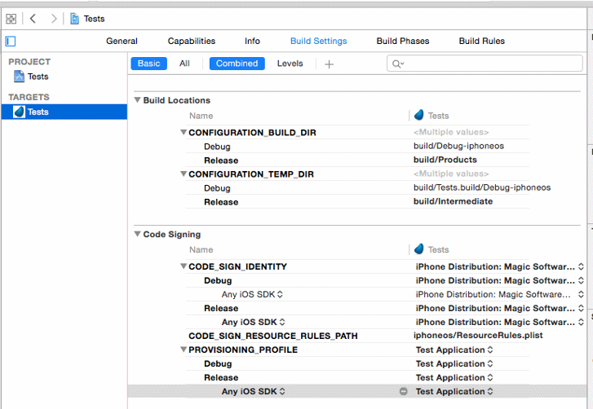Image resolution: width=593 pixels, height=409 pixels.
Task: Select the Debug row under CONFIGURATION_BUILD_DIR
Action: pyautogui.click(x=357, y=146)
